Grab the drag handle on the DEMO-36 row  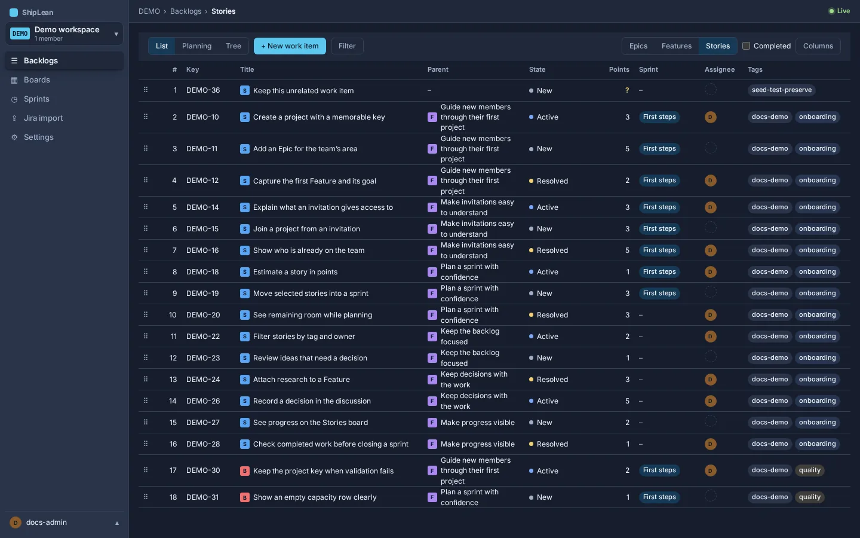[x=146, y=90]
